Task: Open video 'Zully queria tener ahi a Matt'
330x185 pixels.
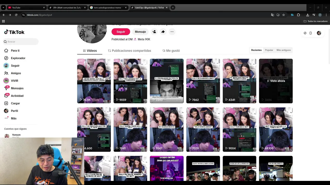Action: click(x=130, y=129)
